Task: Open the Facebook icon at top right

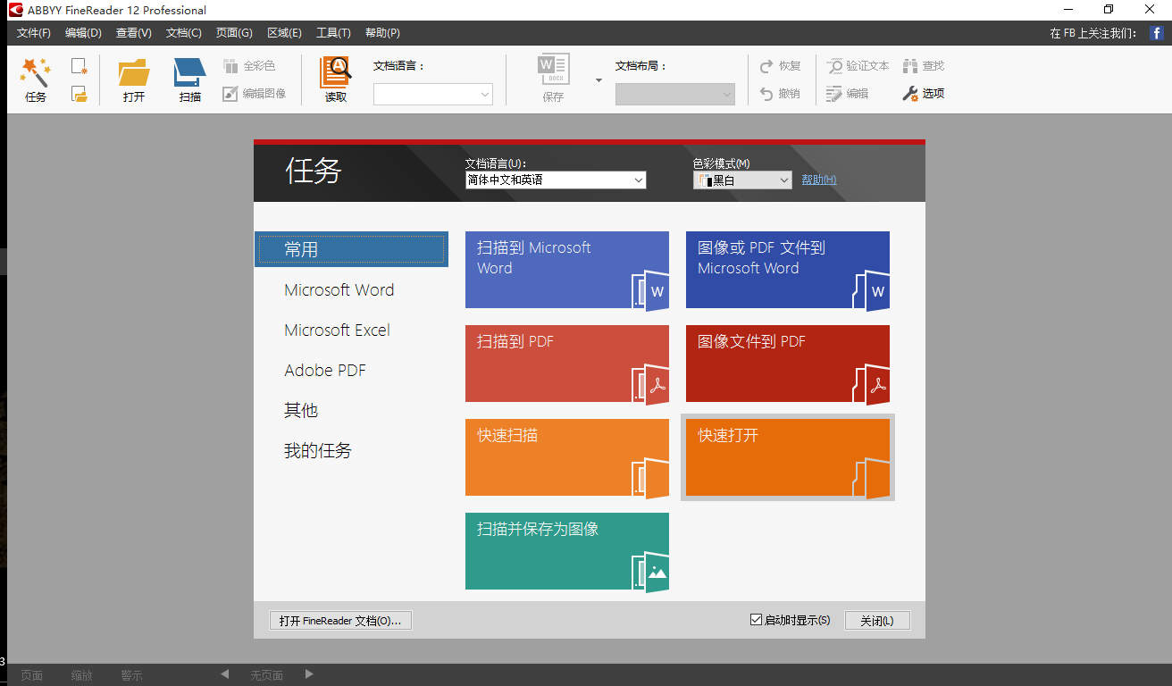Action: tap(1156, 33)
